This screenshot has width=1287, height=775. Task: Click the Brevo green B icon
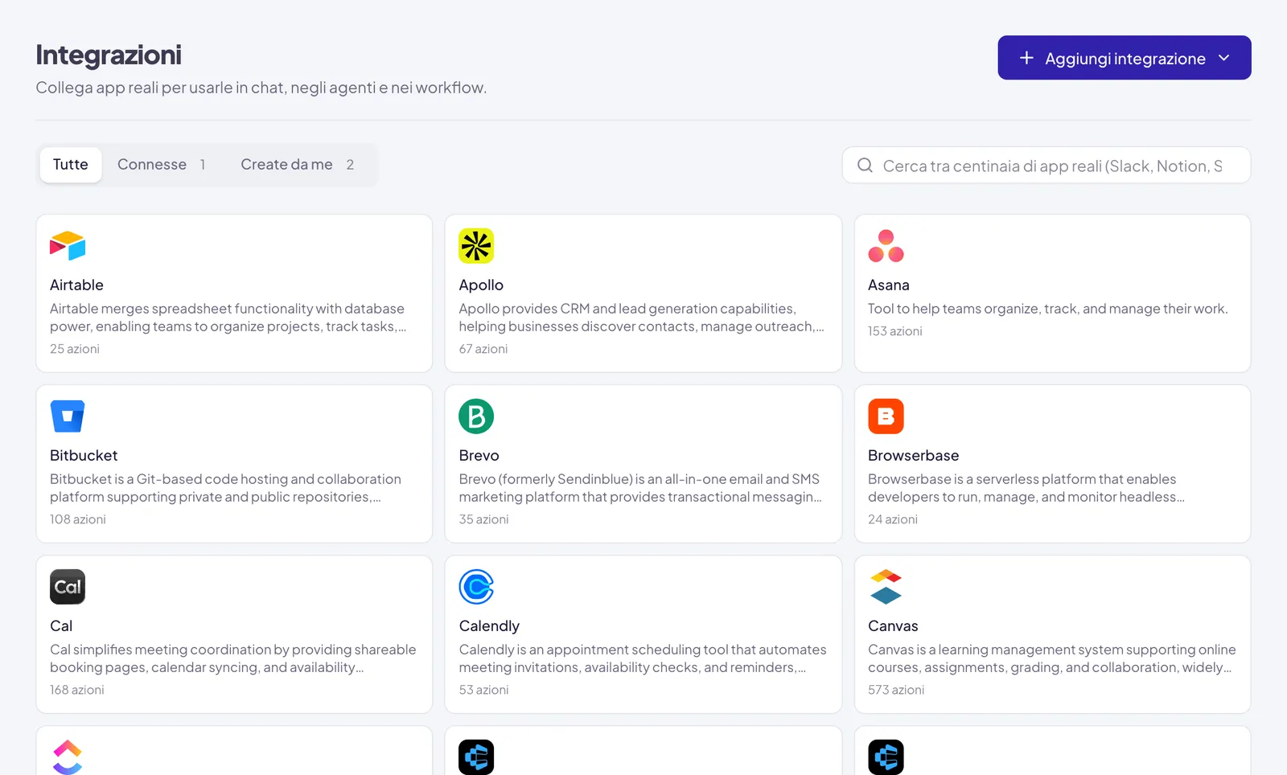pos(476,416)
